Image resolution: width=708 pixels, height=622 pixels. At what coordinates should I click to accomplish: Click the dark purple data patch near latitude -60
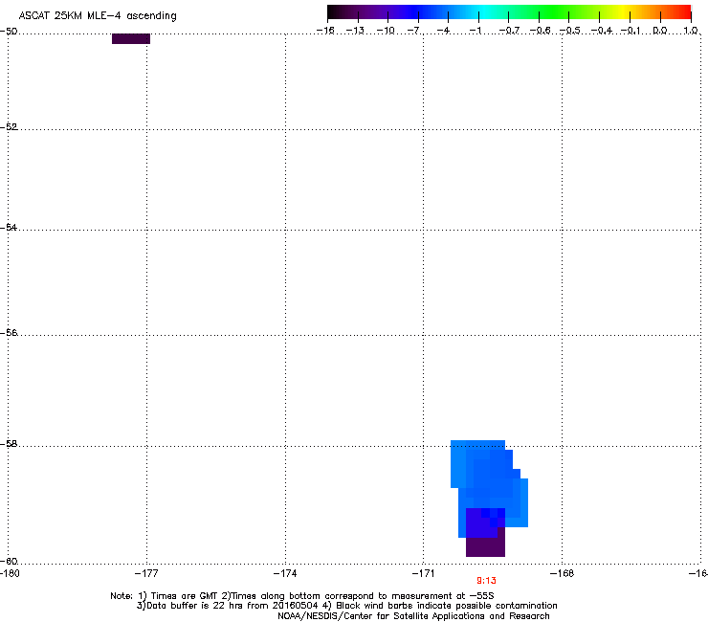(x=485, y=547)
